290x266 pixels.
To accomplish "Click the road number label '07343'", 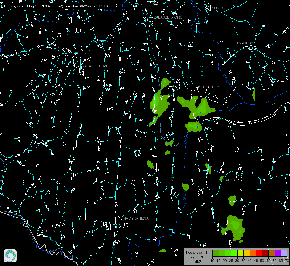I will click(202, 71).
